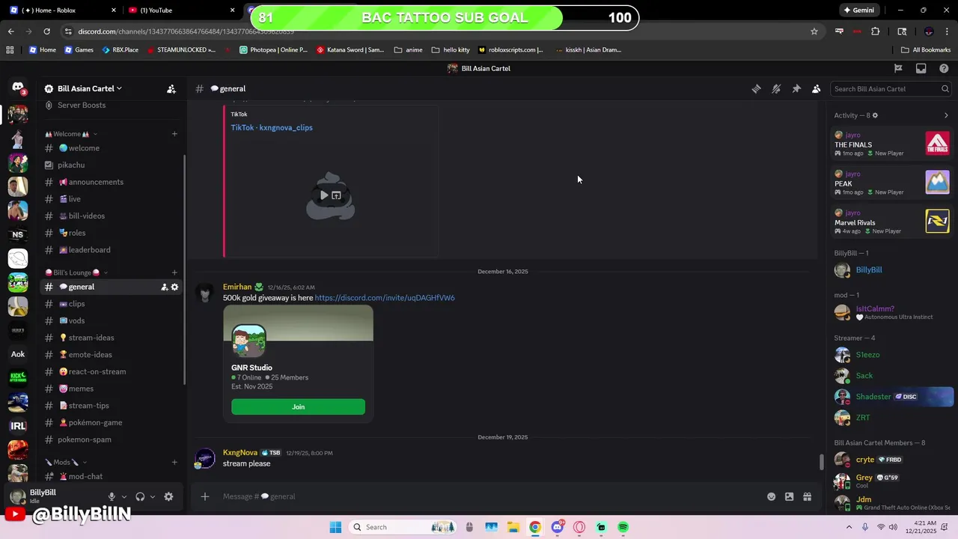
Task: Open the announcements channel
Action: coord(111,182)
